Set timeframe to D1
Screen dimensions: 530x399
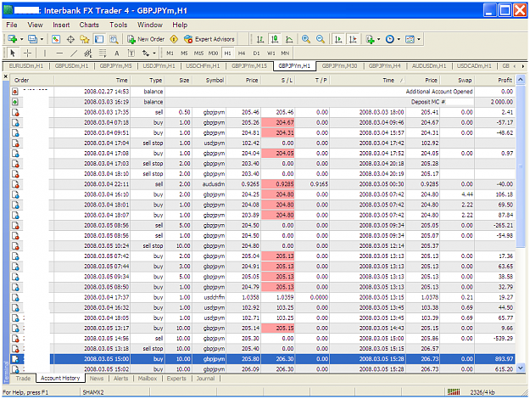pos(256,53)
